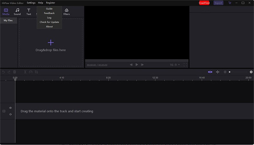Screen dimensions: 254x145
Task: Open the Media tab icon
Action: pos(6,12)
